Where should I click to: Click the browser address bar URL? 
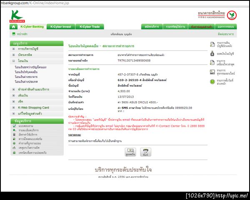coord(35,3)
